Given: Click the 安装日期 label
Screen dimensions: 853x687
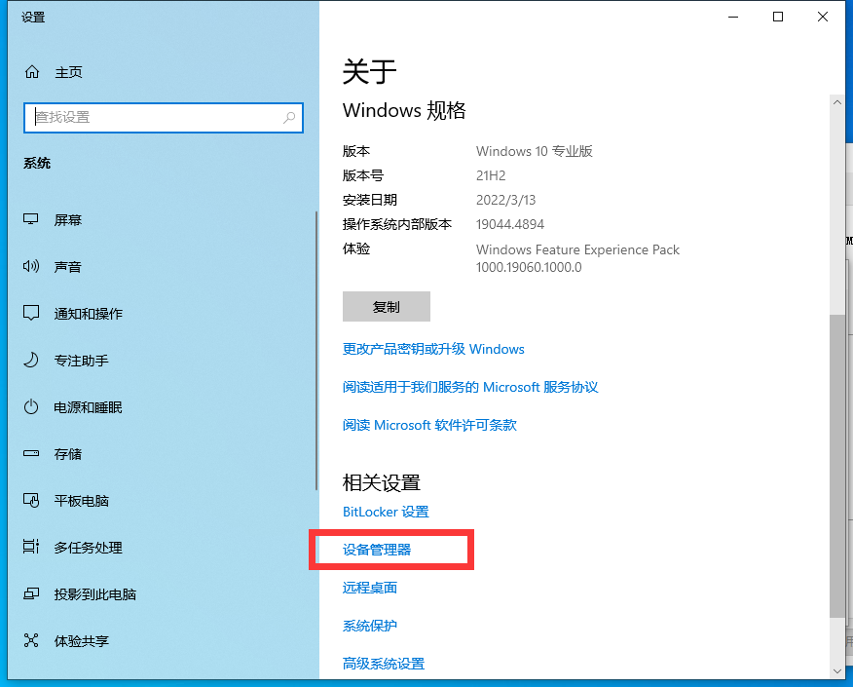Looking at the screenshot, I should tap(370, 201).
